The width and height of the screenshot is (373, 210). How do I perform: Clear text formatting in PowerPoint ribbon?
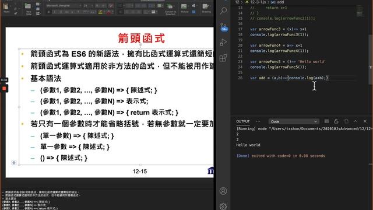[x=111, y=5]
